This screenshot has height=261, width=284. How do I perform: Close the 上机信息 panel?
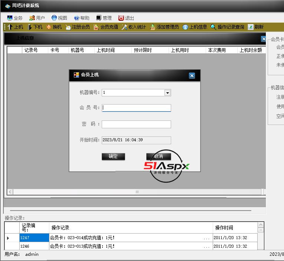pyautogui.click(x=264, y=39)
